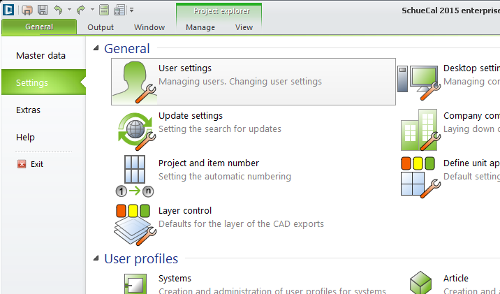The image size is (500, 294).
Task: Select Master data in the sidebar
Action: pos(41,56)
